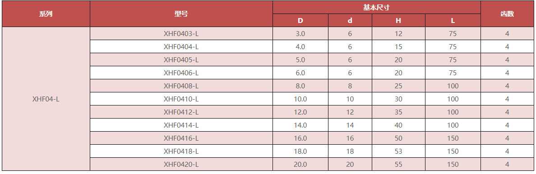Select model XHF0404-L
The height and width of the screenshot is (174, 536).
click(x=181, y=46)
